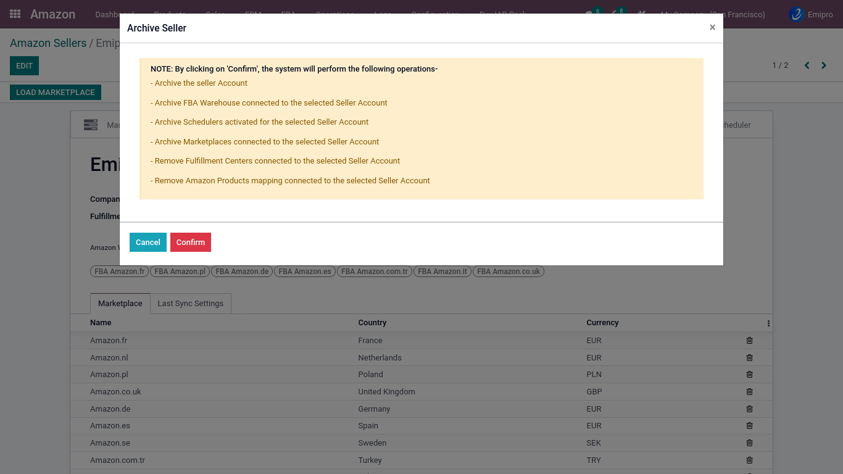This screenshot has height=474, width=843.
Task: Click the FBA Amazon.co.uk warehouse tag
Action: click(508, 272)
